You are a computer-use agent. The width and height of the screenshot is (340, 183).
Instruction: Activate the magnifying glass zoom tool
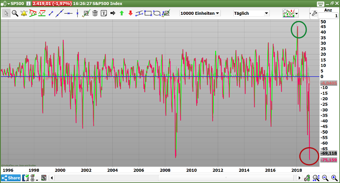pos(15,13)
